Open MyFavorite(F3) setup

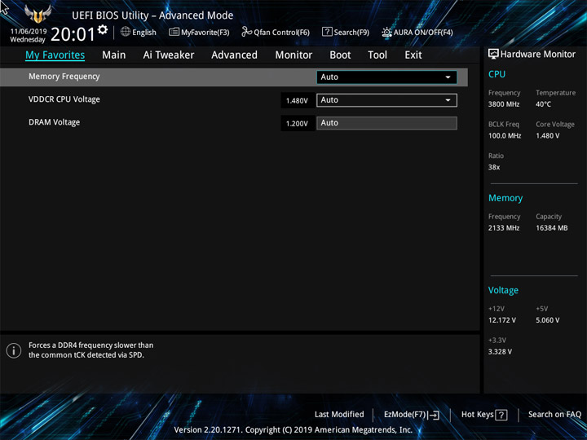199,32
